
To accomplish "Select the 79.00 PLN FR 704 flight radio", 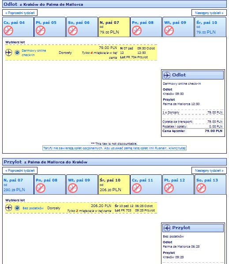I will [17, 53].
